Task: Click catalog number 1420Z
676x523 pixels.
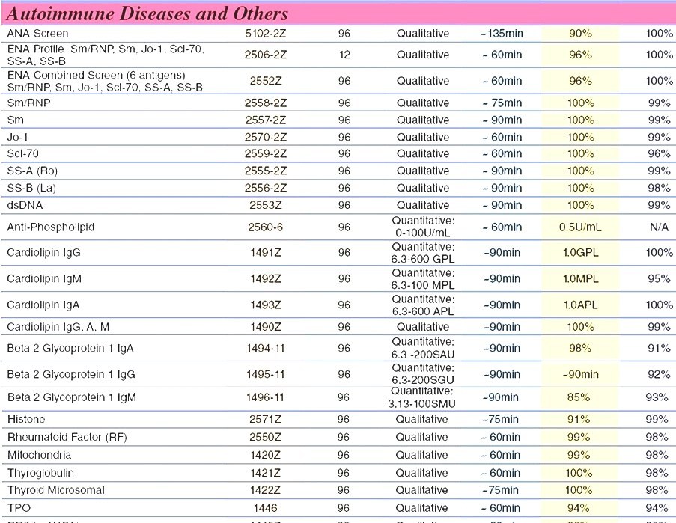Action: [x=266, y=455]
